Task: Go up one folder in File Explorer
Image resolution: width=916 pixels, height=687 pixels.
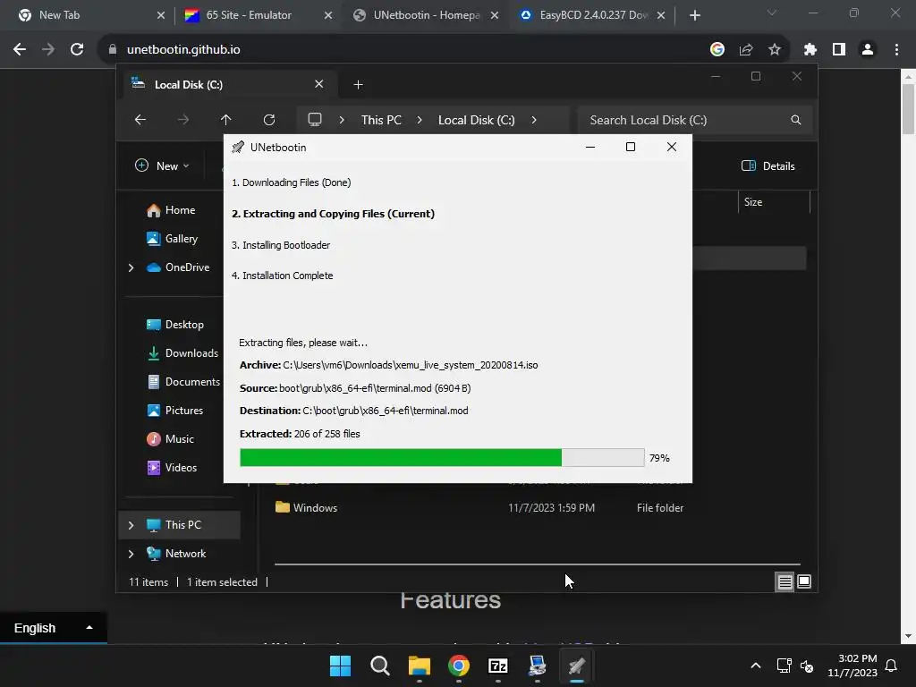Action: pos(226,120)
